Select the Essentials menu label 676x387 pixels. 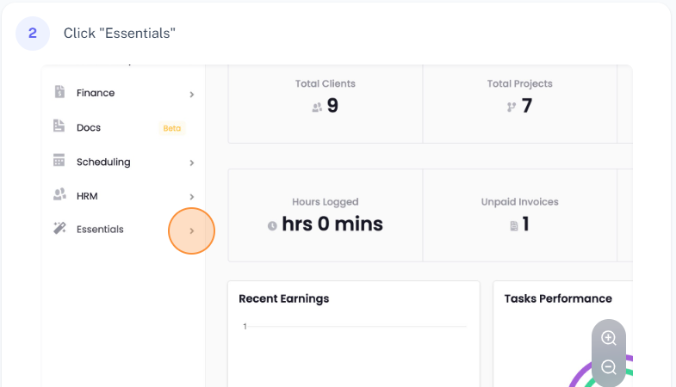[100, 230]
